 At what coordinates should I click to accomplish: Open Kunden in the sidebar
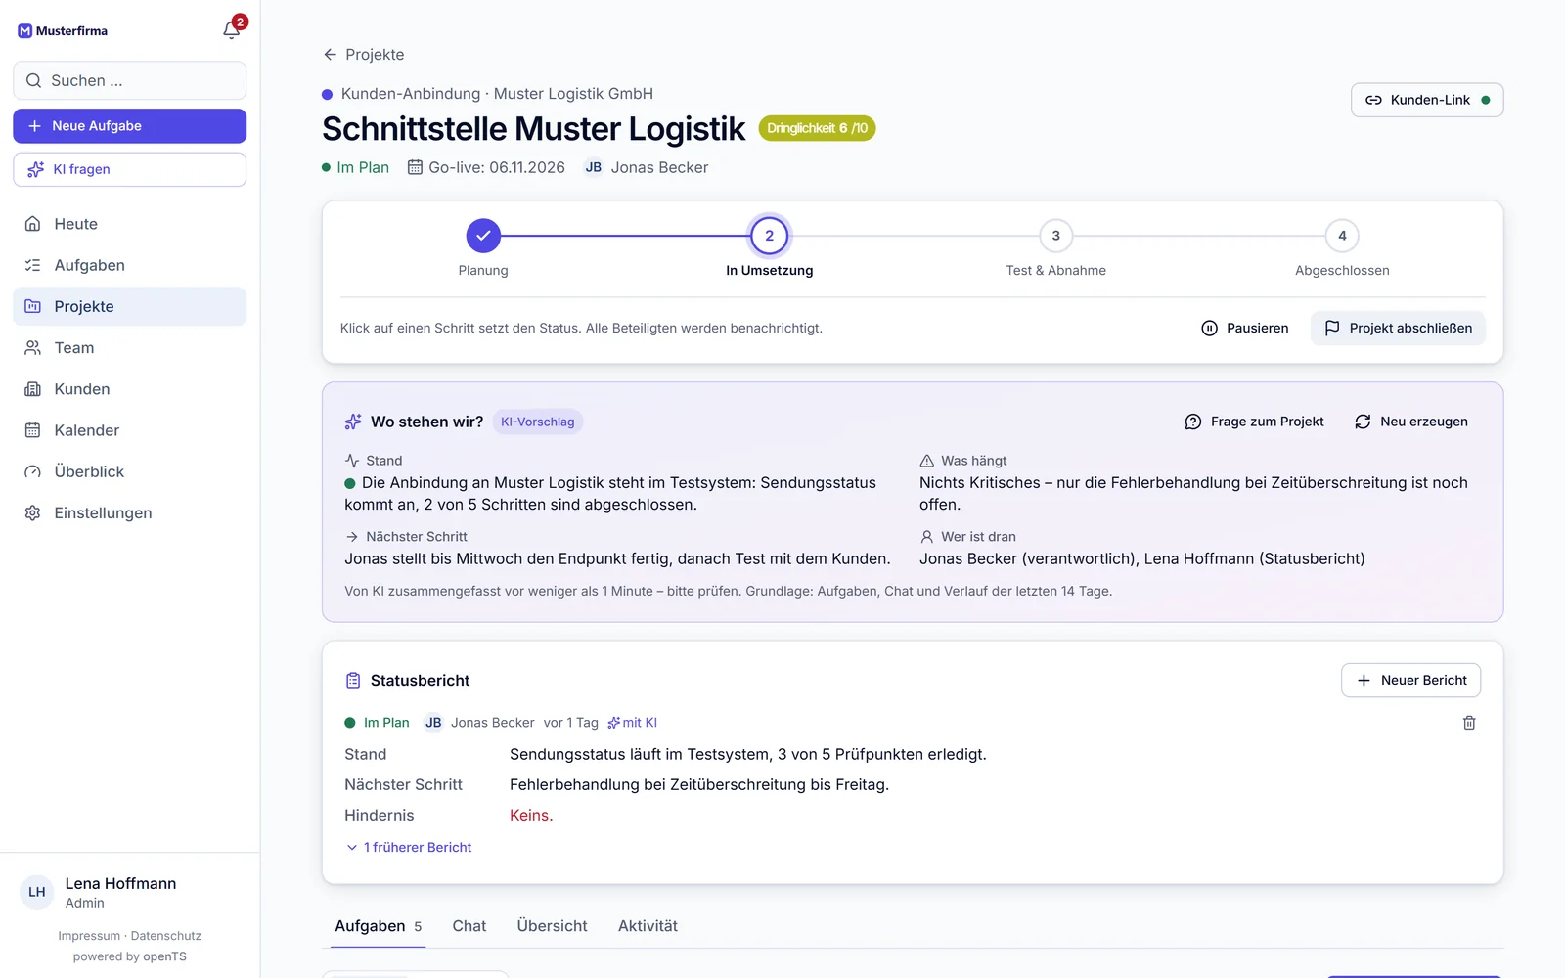(x=129, y=389)
